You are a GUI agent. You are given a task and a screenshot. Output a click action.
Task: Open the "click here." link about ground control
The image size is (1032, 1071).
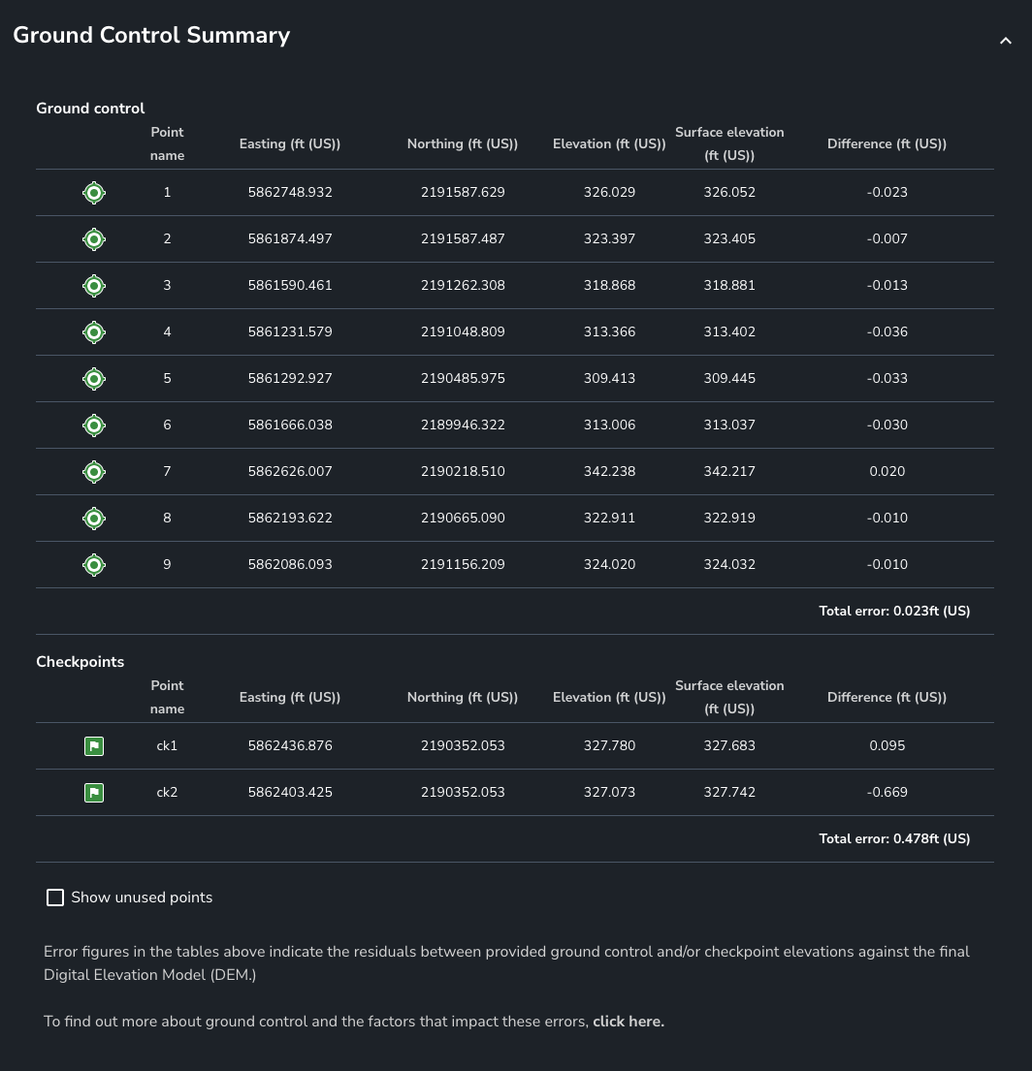click(629, 1022)
